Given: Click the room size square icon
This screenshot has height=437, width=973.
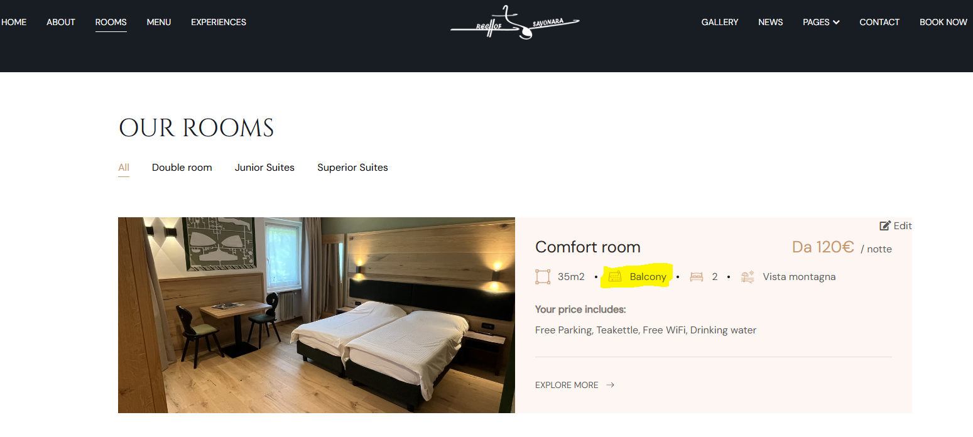Looking at the screenshot, I should (543, 277).
